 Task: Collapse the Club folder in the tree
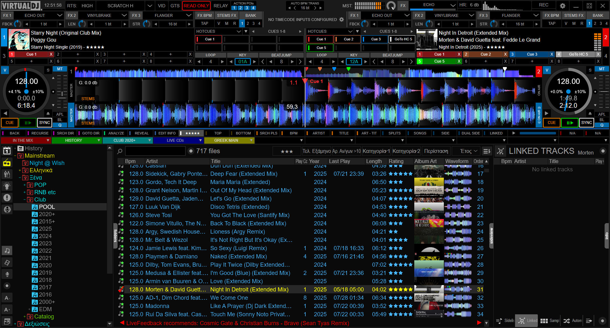24,200
